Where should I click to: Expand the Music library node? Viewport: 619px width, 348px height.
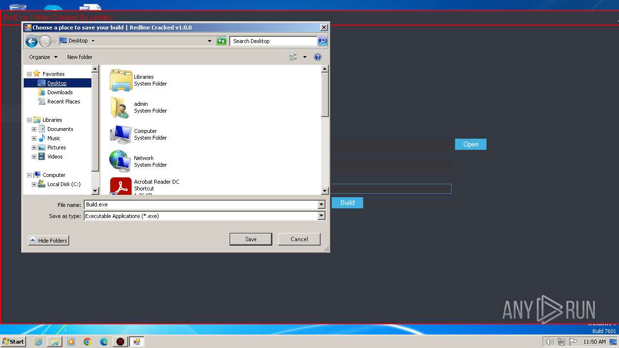click(34, 138)
